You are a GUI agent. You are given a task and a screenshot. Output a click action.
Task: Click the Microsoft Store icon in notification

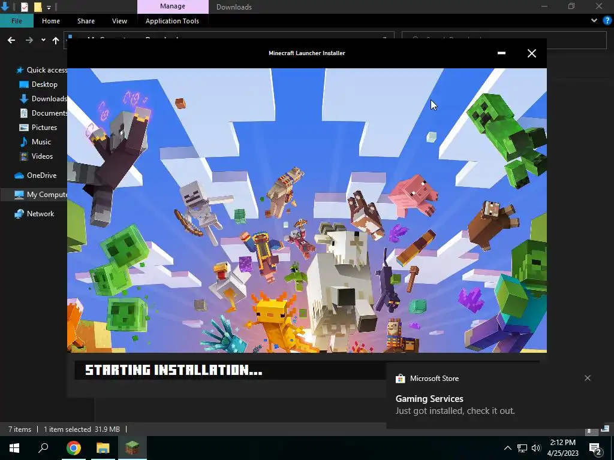pyautogui.click(x=400, y=379)
